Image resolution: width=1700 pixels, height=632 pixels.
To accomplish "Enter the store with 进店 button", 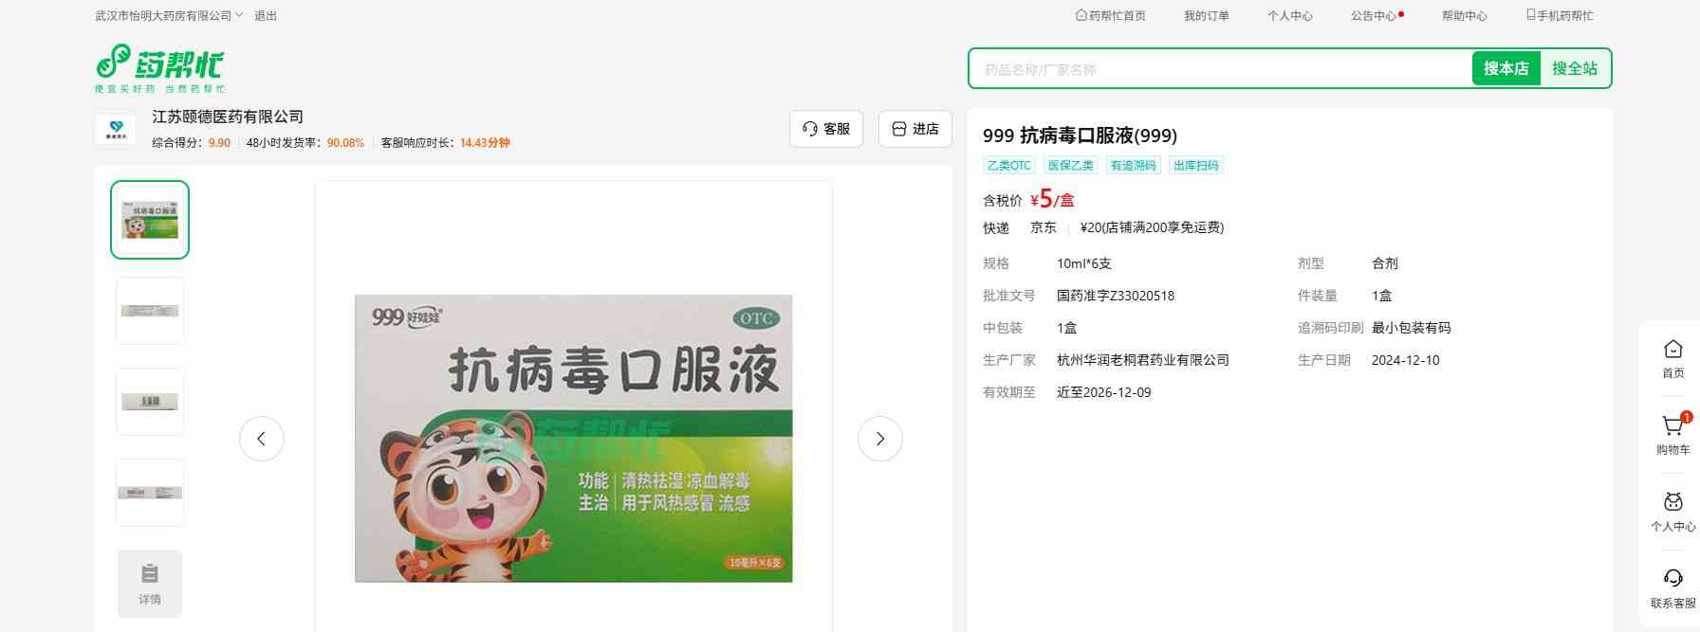I will coord(915,129).
